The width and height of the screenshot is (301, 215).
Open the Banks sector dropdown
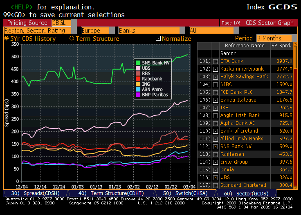point(152,31)
